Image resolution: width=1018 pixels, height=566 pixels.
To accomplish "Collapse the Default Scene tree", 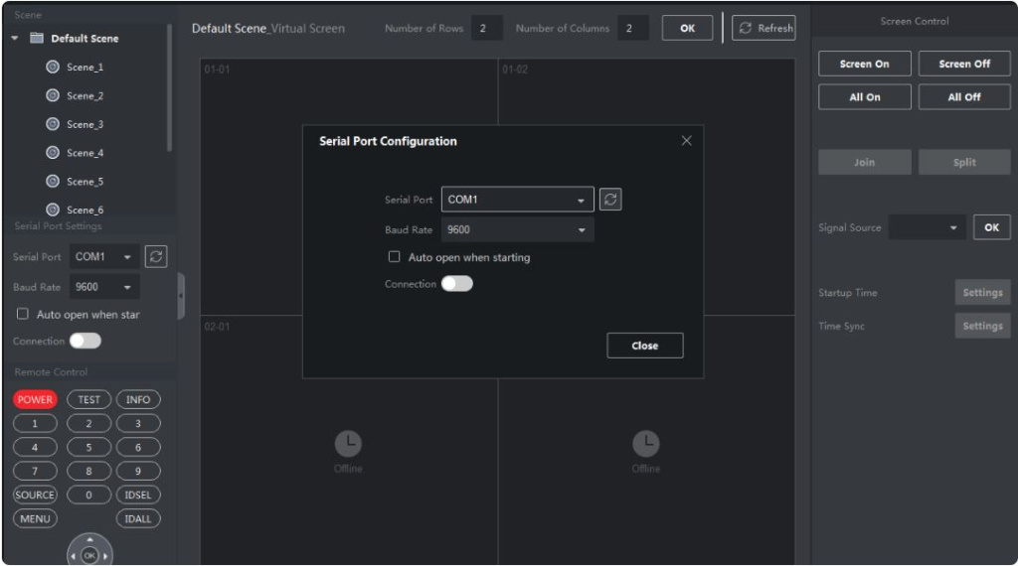I will (16, 39).
